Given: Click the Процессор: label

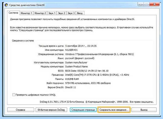Looking at the screenshot, I should click(58, 75).
